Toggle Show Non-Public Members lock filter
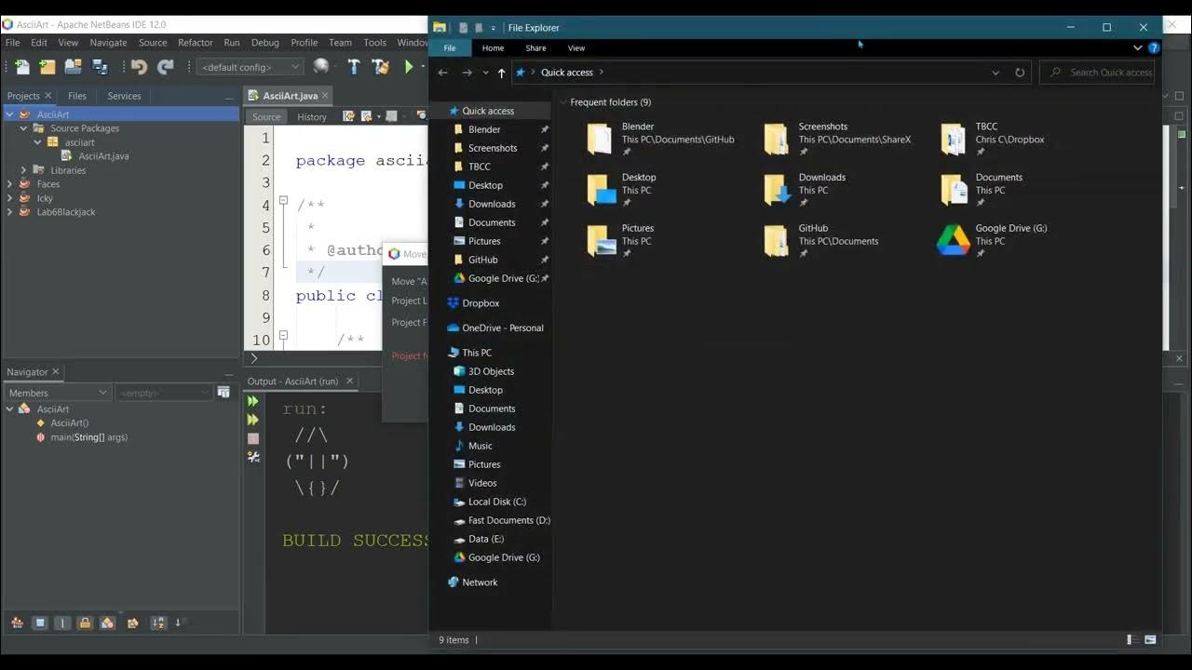This screenshot has height=670, width=1192. tap(85, 623)
